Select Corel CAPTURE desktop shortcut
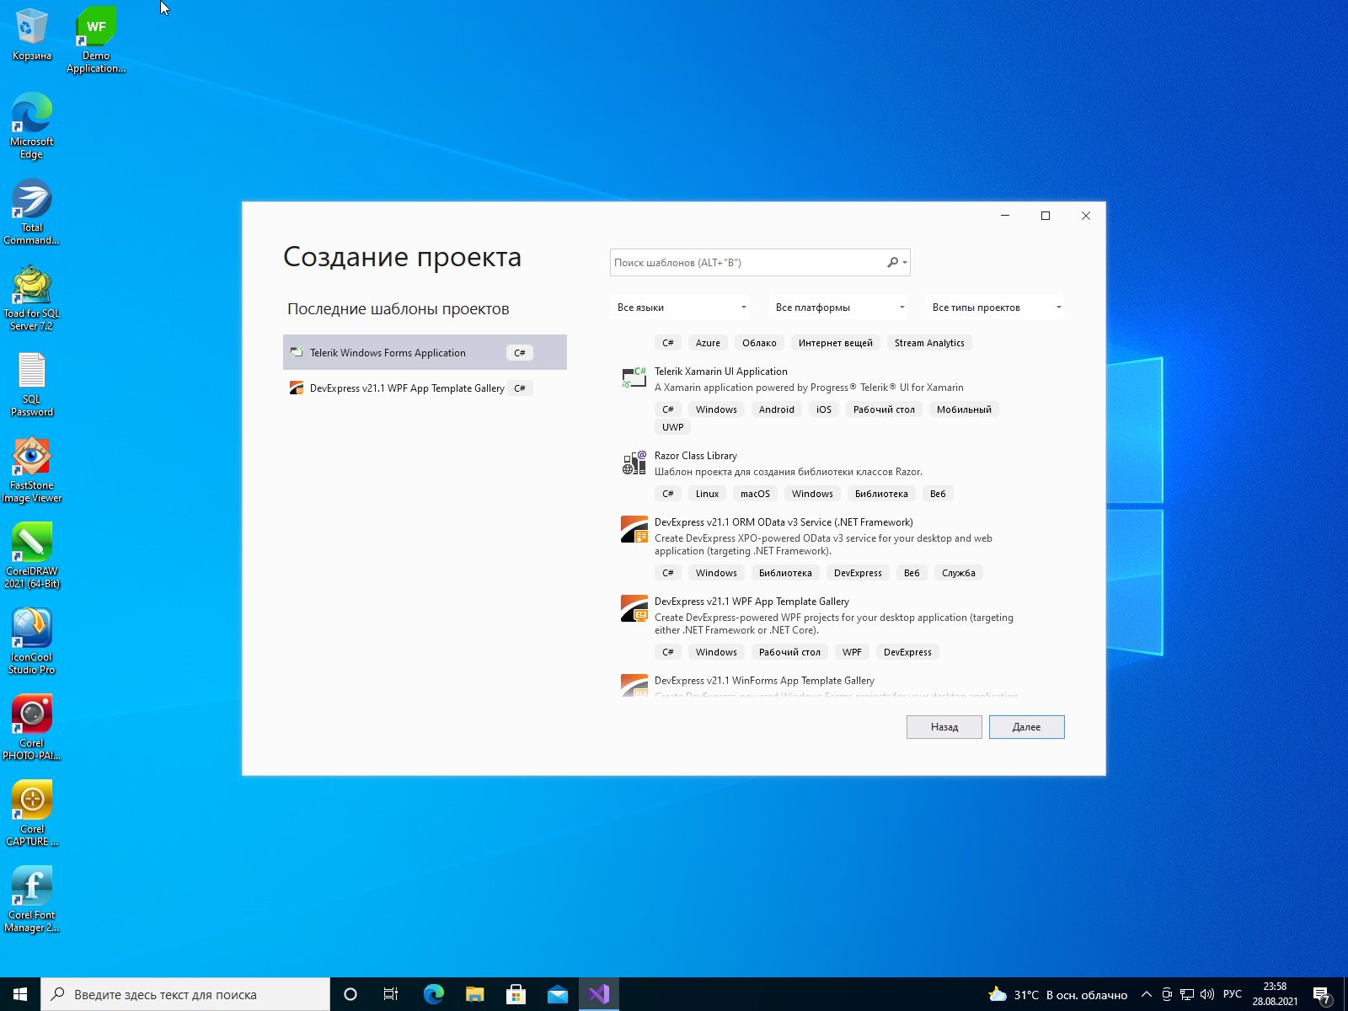 (x=32, y=813)
